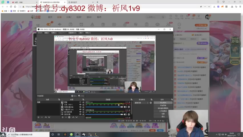Open the 工具(T) menu in OBS
Image resolution: width=243 pixels, height=137 pixels.
(81, 33)
